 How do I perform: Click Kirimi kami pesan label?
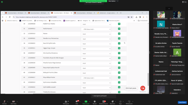pos(131,88)
